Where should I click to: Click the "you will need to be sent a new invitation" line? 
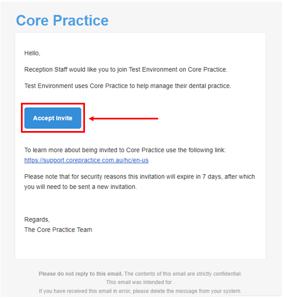point(81,187)
